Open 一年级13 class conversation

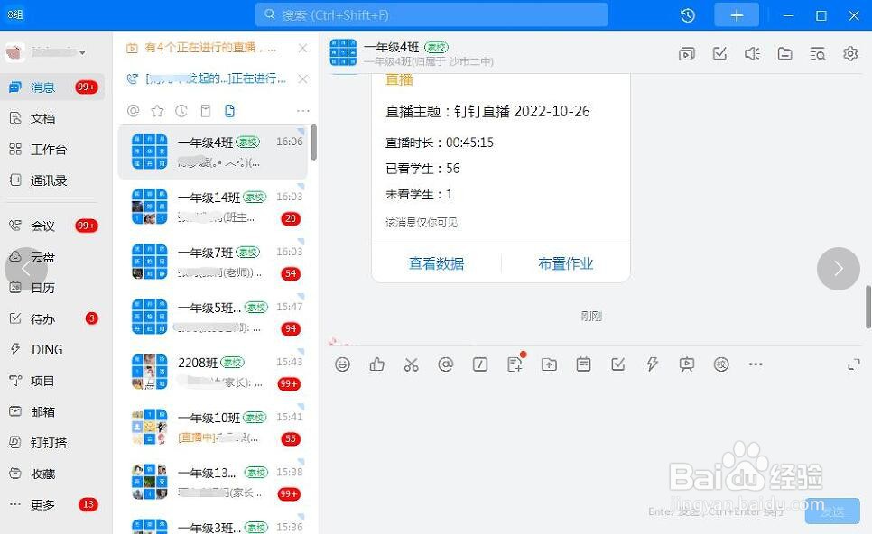coord(213,482)
